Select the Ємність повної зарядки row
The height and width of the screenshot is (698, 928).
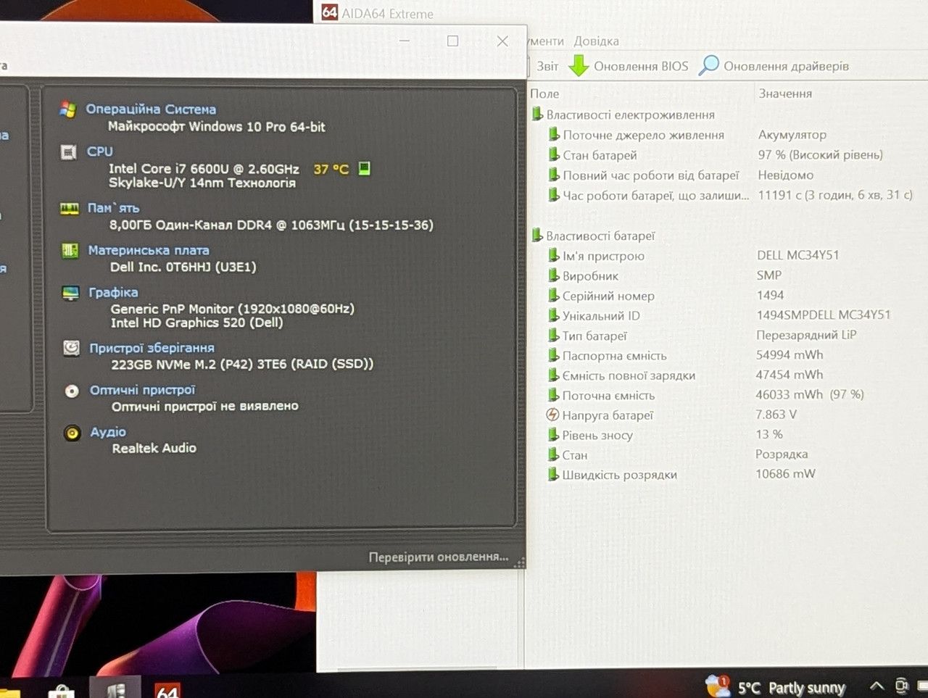[727, 375]
